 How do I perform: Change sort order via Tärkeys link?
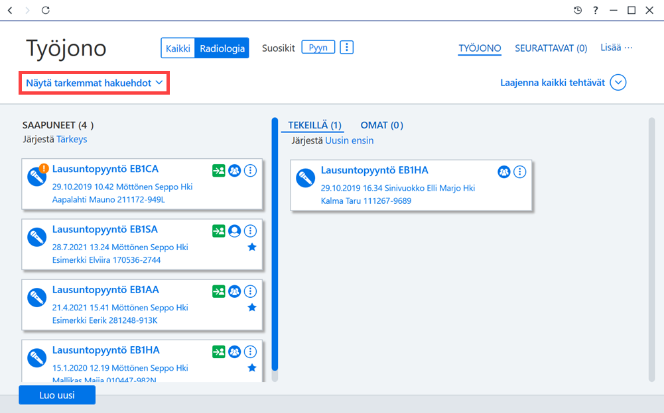[72, 139]
